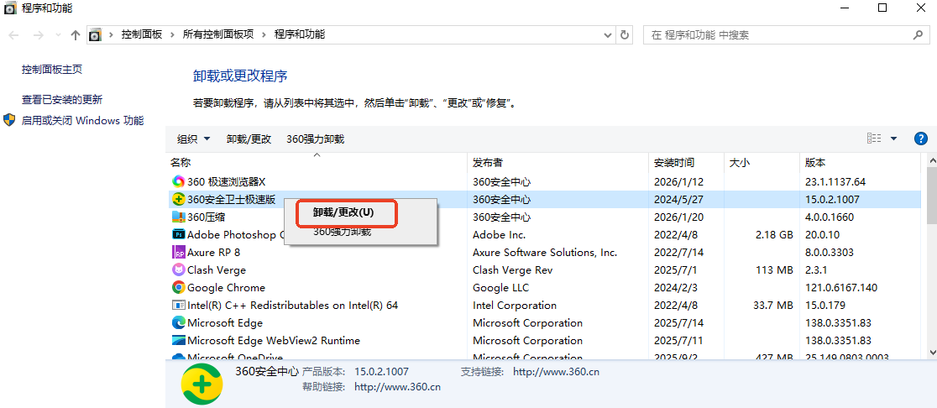Click the vertical scrollbar thumb of program list
Screen dimensions: 937x408
pyautogui.click(x=932, y=194)
